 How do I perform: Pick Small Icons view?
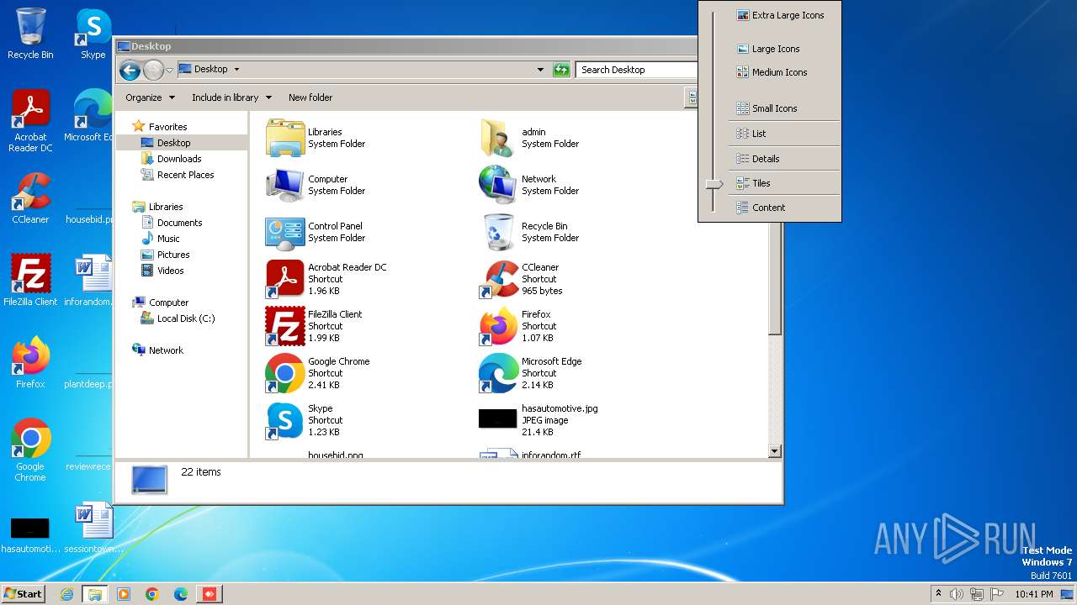click(784, 108)
